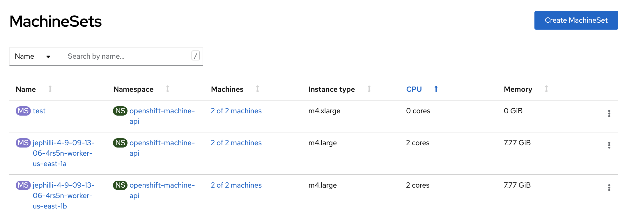Open kebab menu for test MachineSet

(609, 114)
